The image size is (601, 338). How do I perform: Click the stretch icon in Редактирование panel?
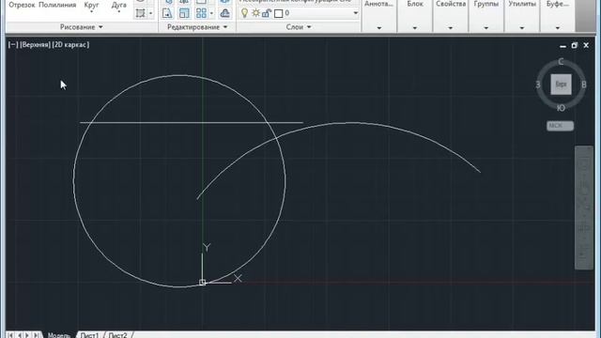[x=167, y=13]
